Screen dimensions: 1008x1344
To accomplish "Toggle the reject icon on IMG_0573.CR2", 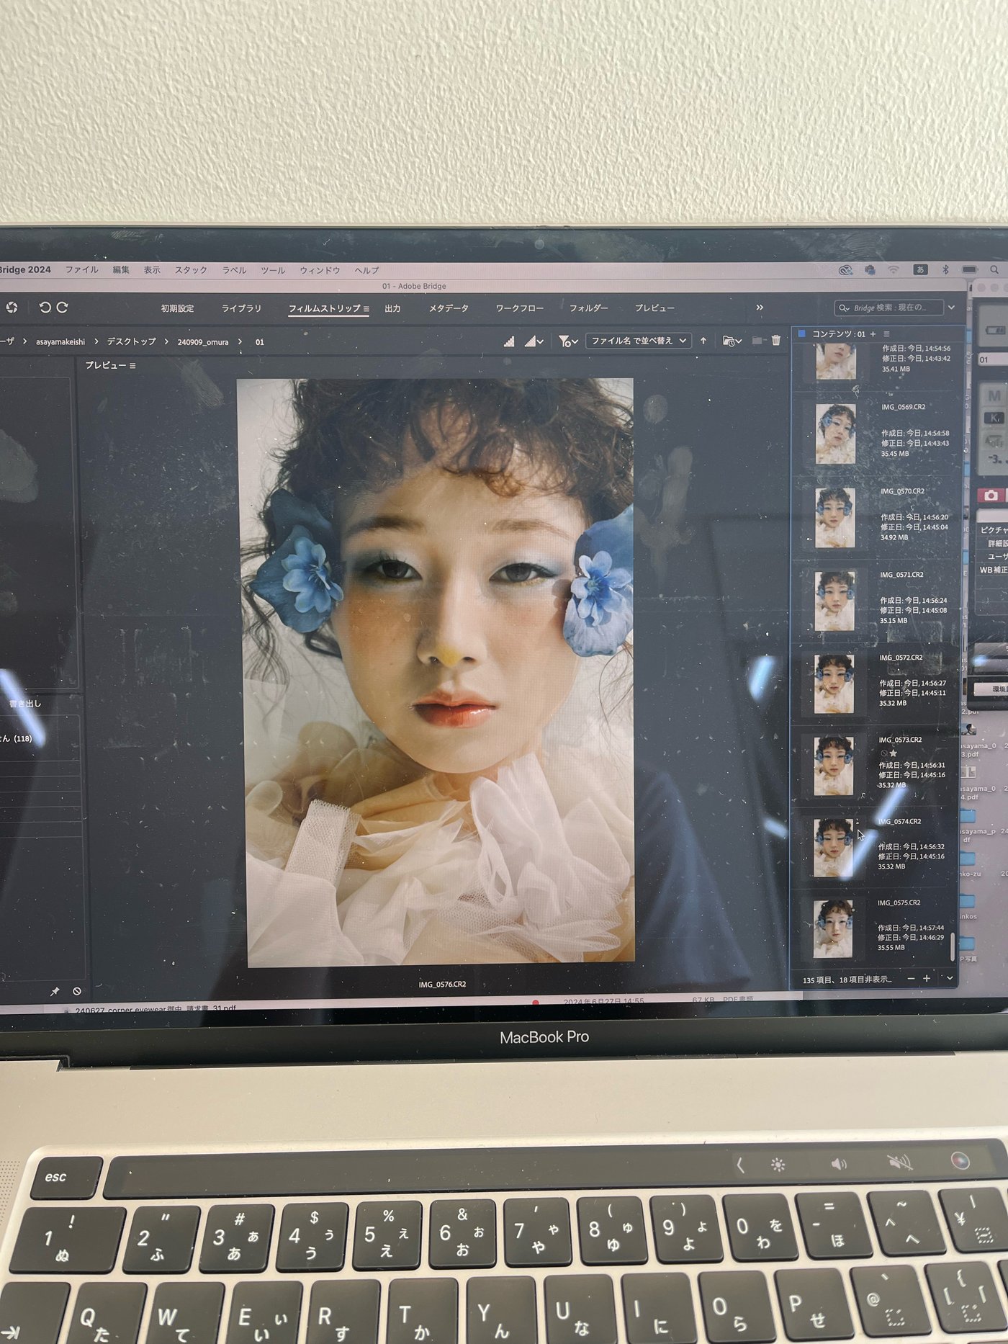I will [x=883, y=753].
